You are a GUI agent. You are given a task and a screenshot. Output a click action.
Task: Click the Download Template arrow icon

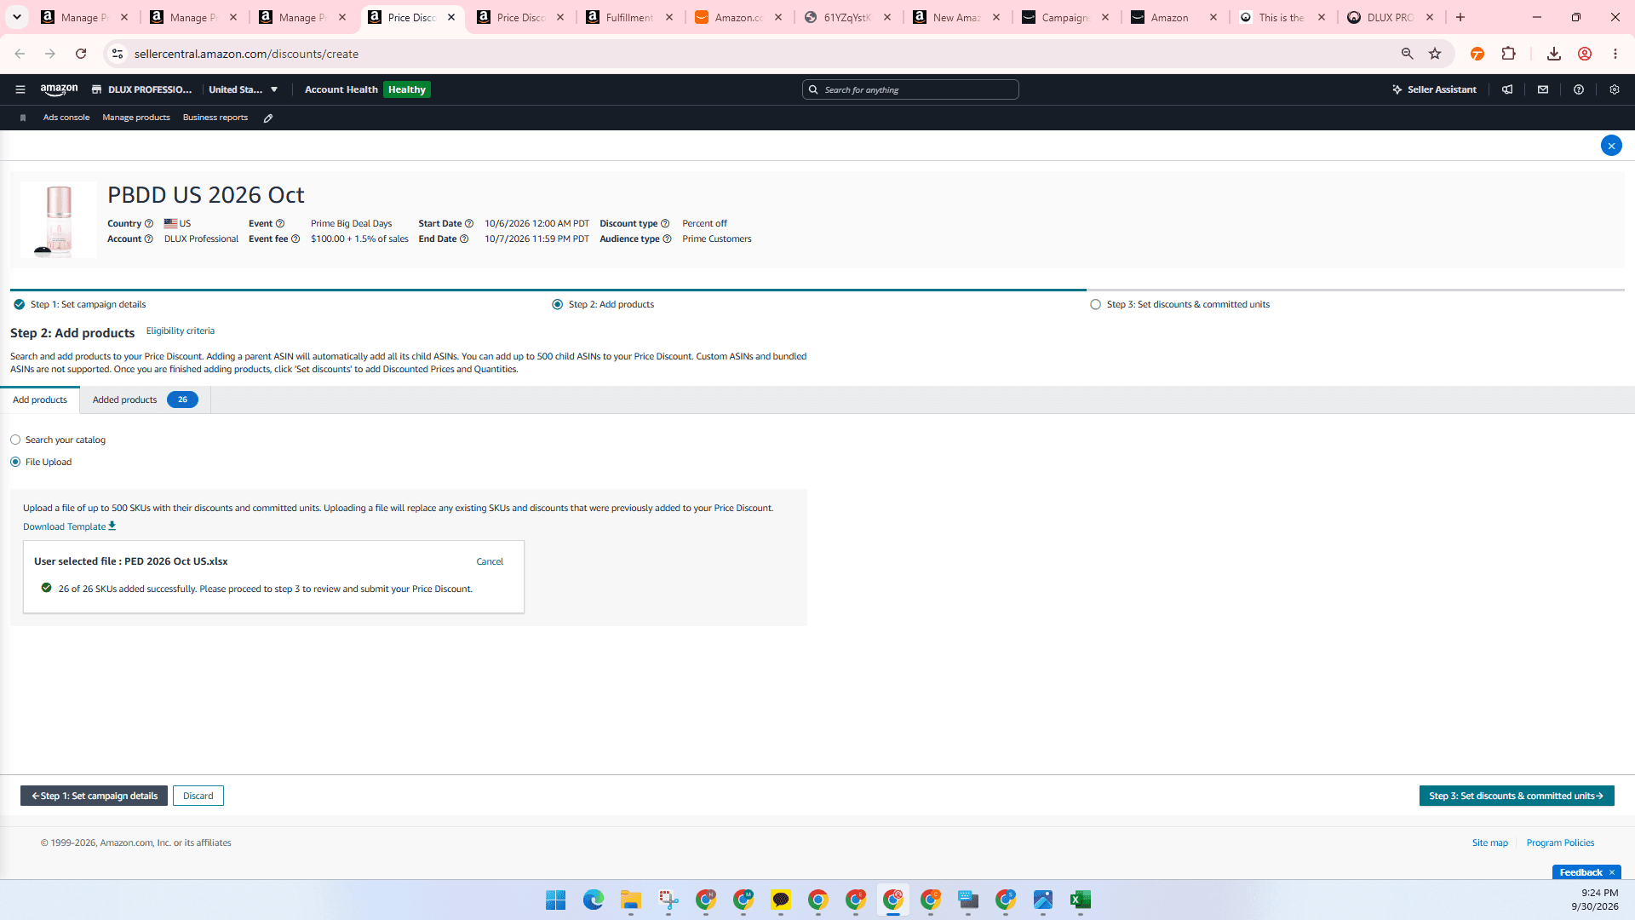click(x=112, y=526)
